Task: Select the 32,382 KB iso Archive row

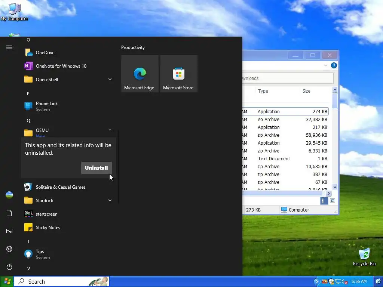Action: (x=285, y=119)
